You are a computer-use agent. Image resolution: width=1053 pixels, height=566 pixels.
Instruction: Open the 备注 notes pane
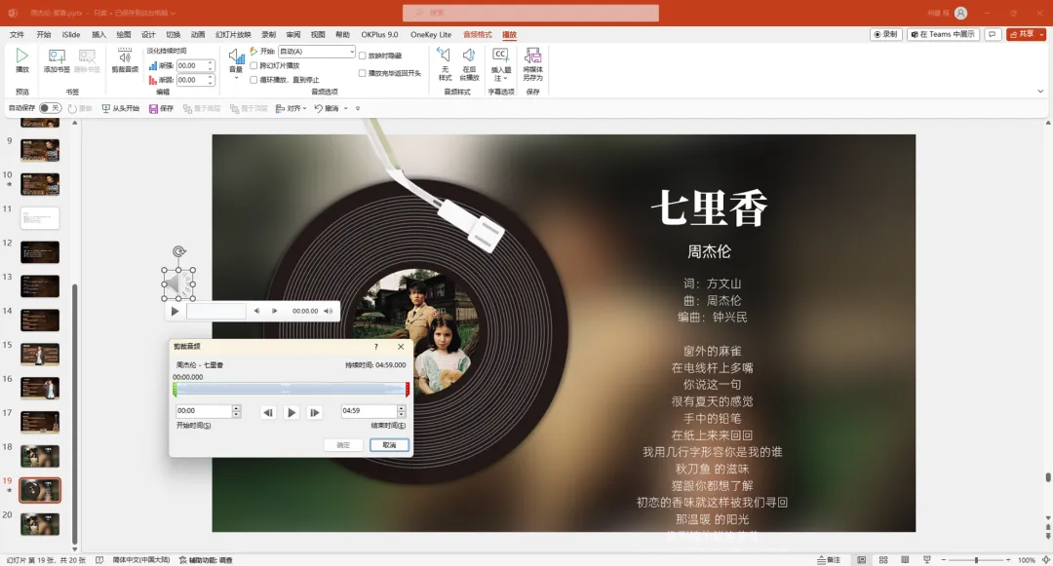pyautogui.click(x=829, y=560)
